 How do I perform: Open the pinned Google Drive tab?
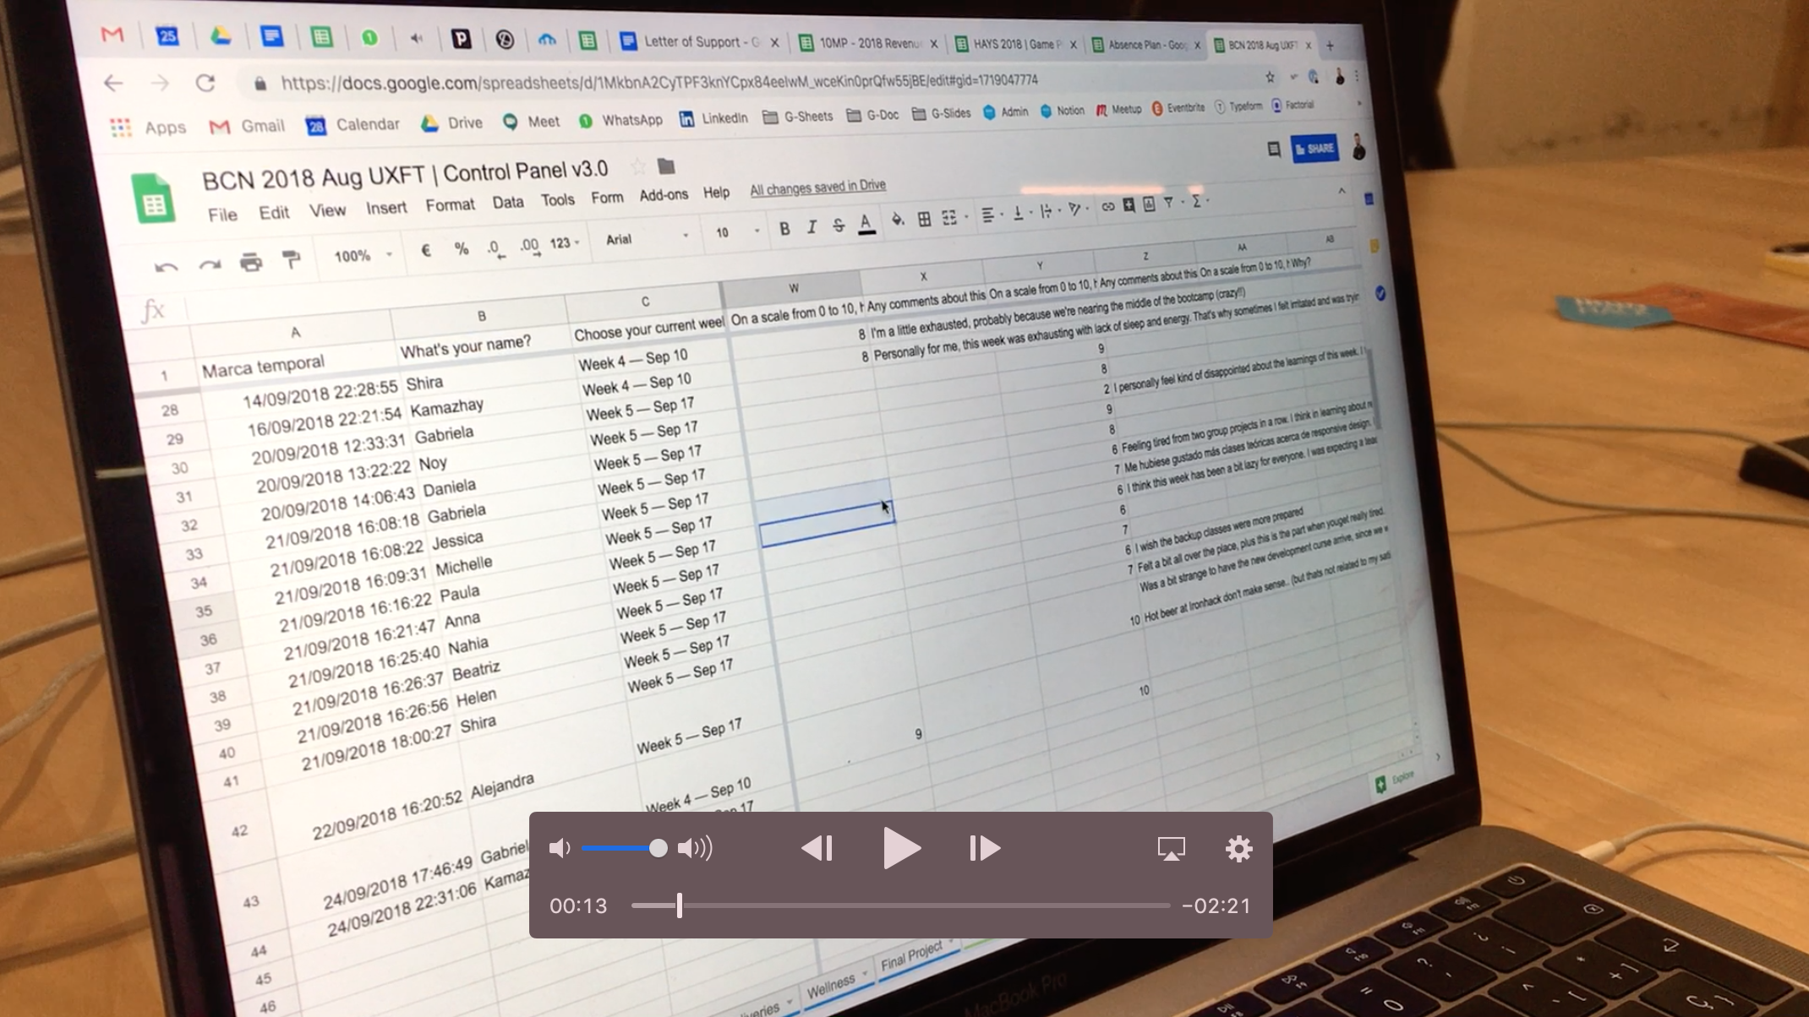(220, 35)
